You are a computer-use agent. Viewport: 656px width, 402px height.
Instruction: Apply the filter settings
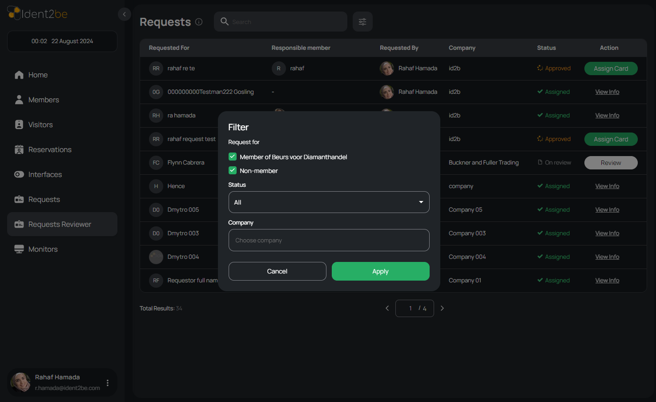[381, 271]
